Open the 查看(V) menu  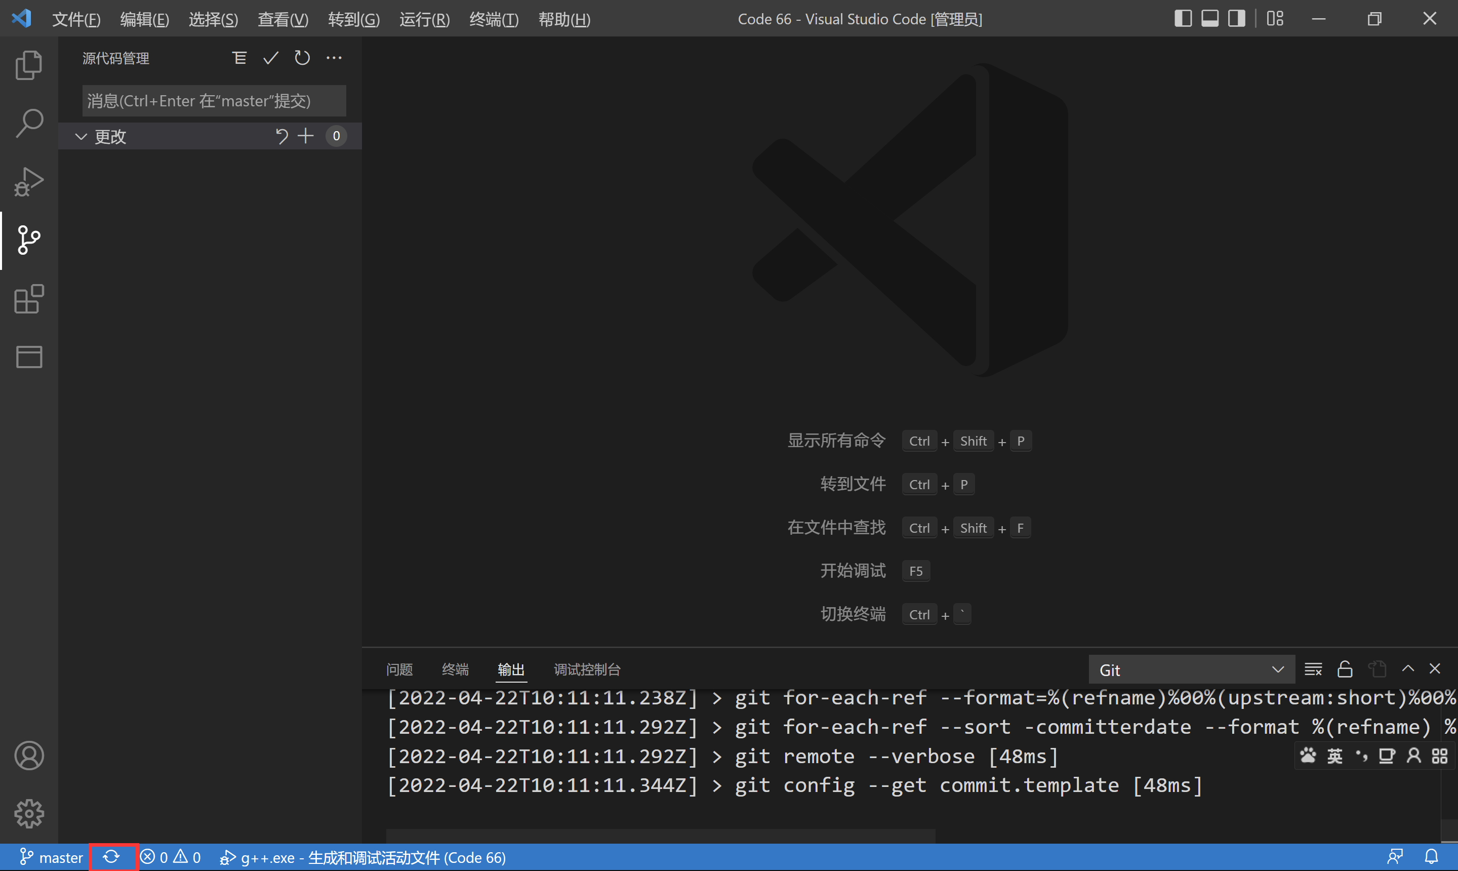pyautogui.click(x=283, y=19)
